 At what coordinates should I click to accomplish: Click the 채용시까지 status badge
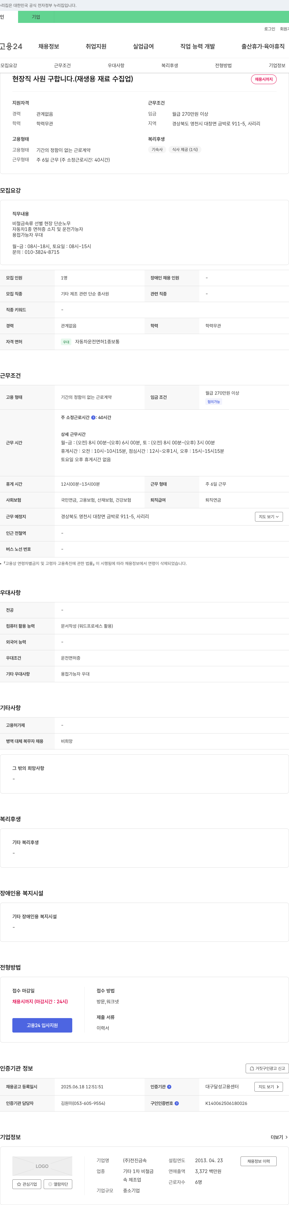pyautogui.click(x=264, y=80)
